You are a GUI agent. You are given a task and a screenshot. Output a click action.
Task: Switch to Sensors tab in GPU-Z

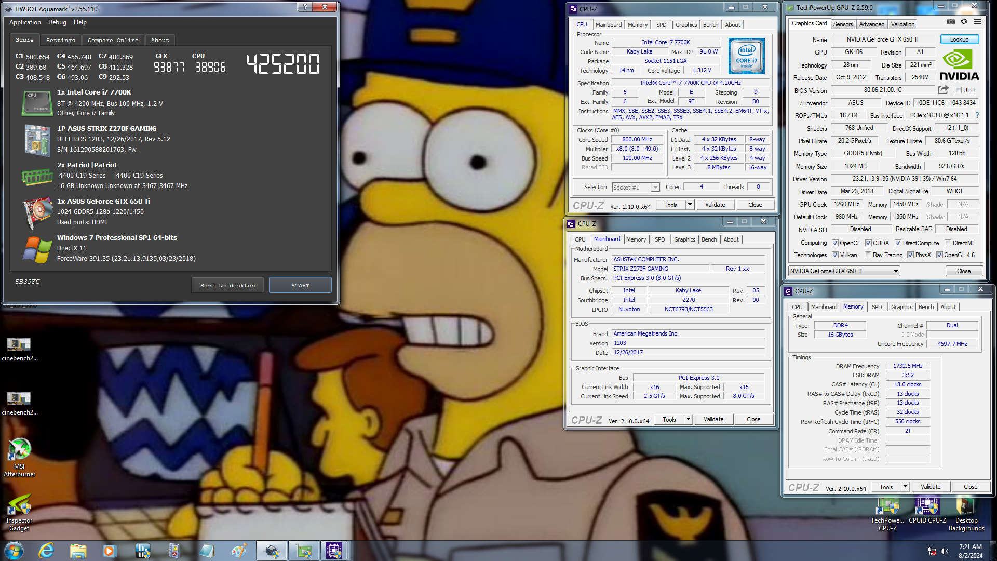[843, 24]
